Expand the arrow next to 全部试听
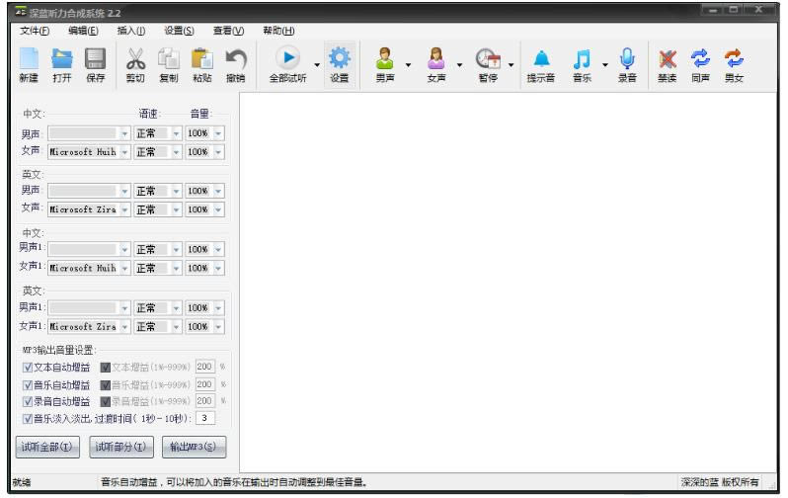The width and height of the screenshot is (788, 498). [317, 65]
